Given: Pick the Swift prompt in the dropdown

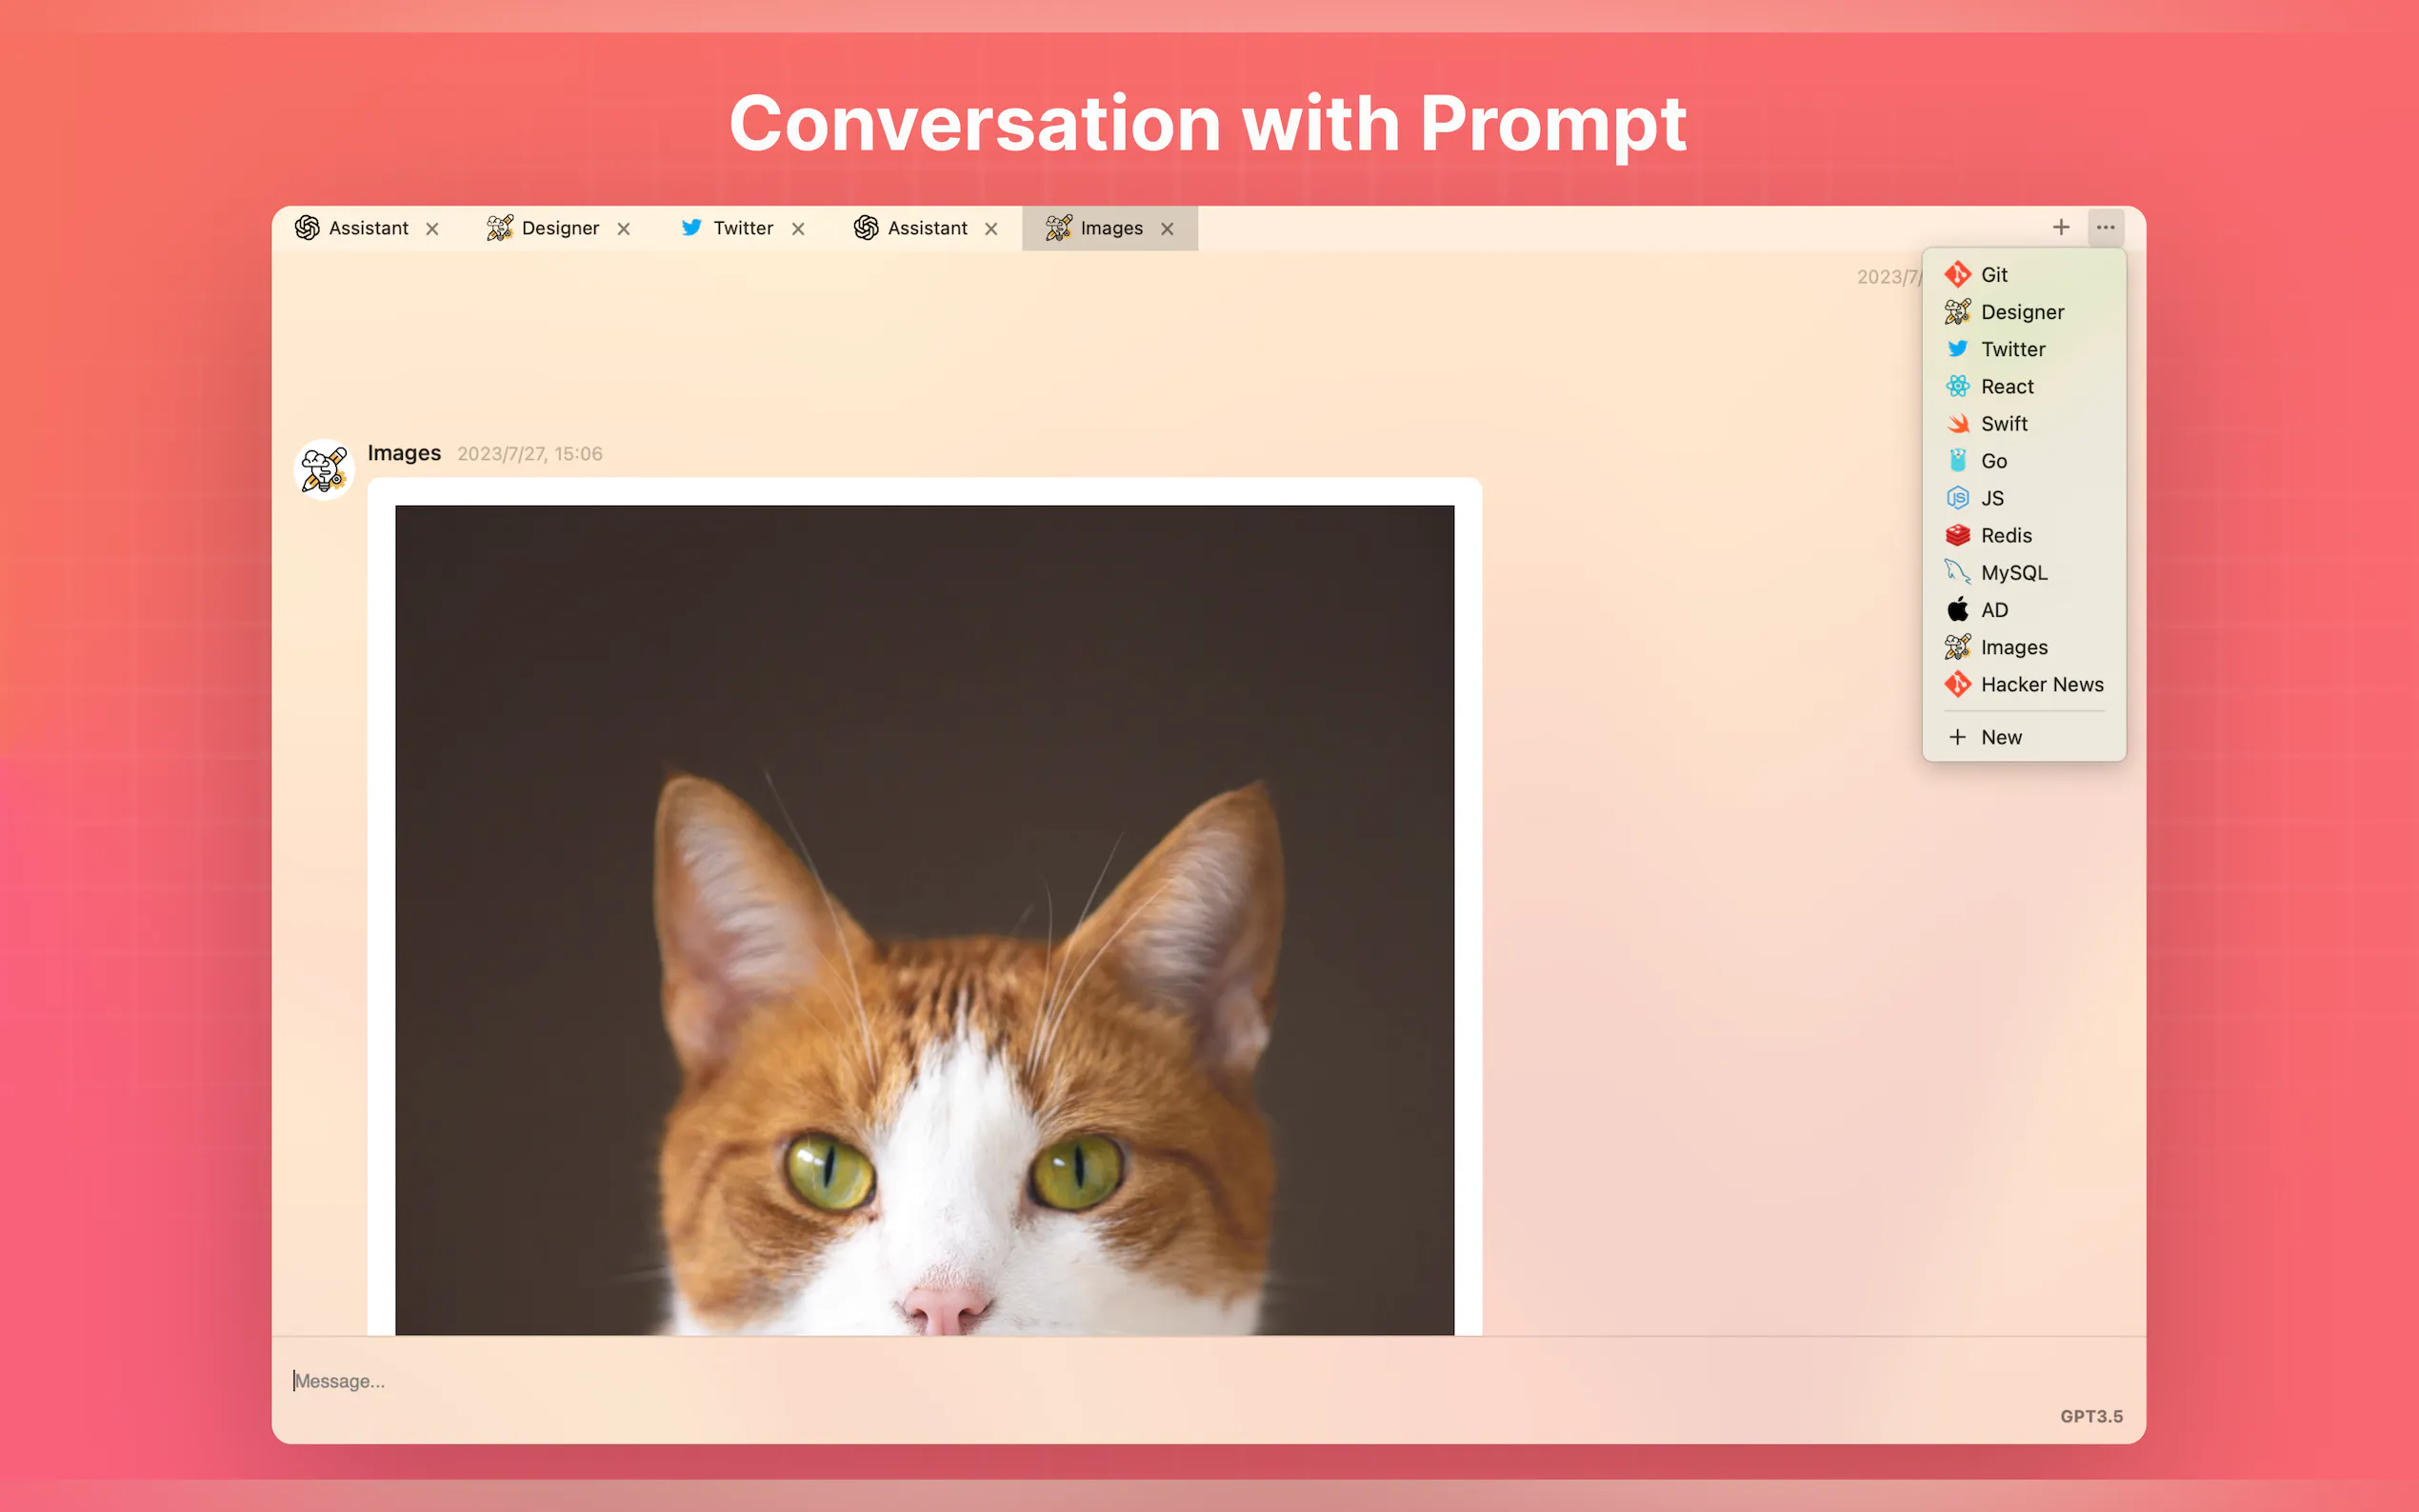Looking at the screenshot, I should point(2024,424).
